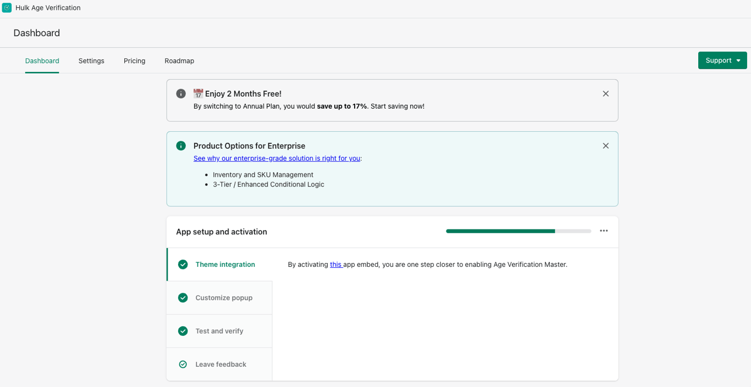Open the Support dropdown button
This screenshot has width=751, height=387.
(x=722, y=60)
